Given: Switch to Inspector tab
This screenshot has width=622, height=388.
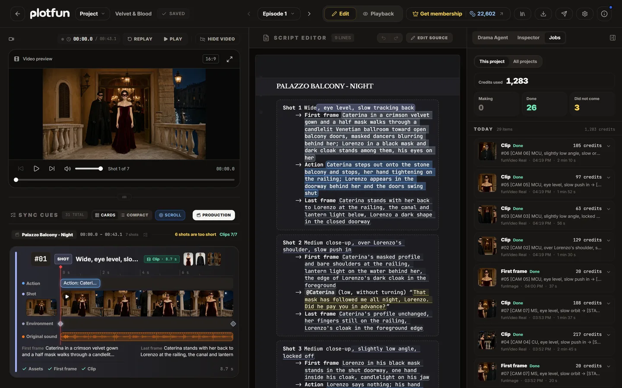Looking at the screenshot, I should 528,38.
